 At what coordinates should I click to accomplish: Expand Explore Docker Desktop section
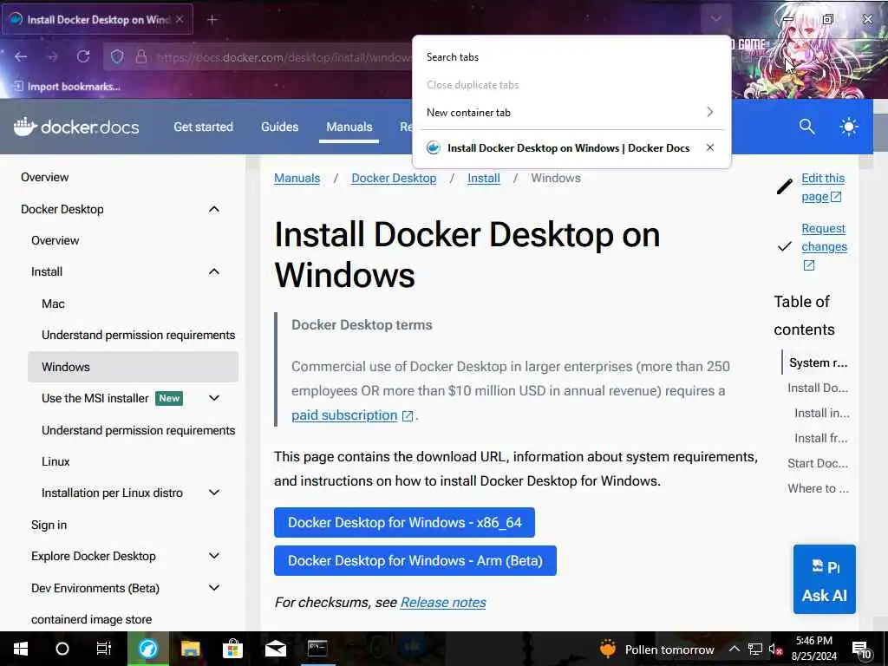[214, 556]
